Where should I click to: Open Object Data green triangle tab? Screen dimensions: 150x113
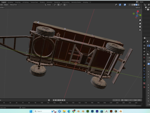pyautogui.click(x=144, y=80)
